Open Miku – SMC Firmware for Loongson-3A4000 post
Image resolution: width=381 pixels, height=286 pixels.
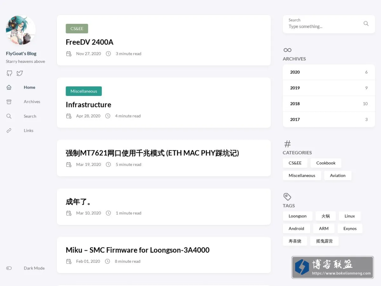point(137,250)
